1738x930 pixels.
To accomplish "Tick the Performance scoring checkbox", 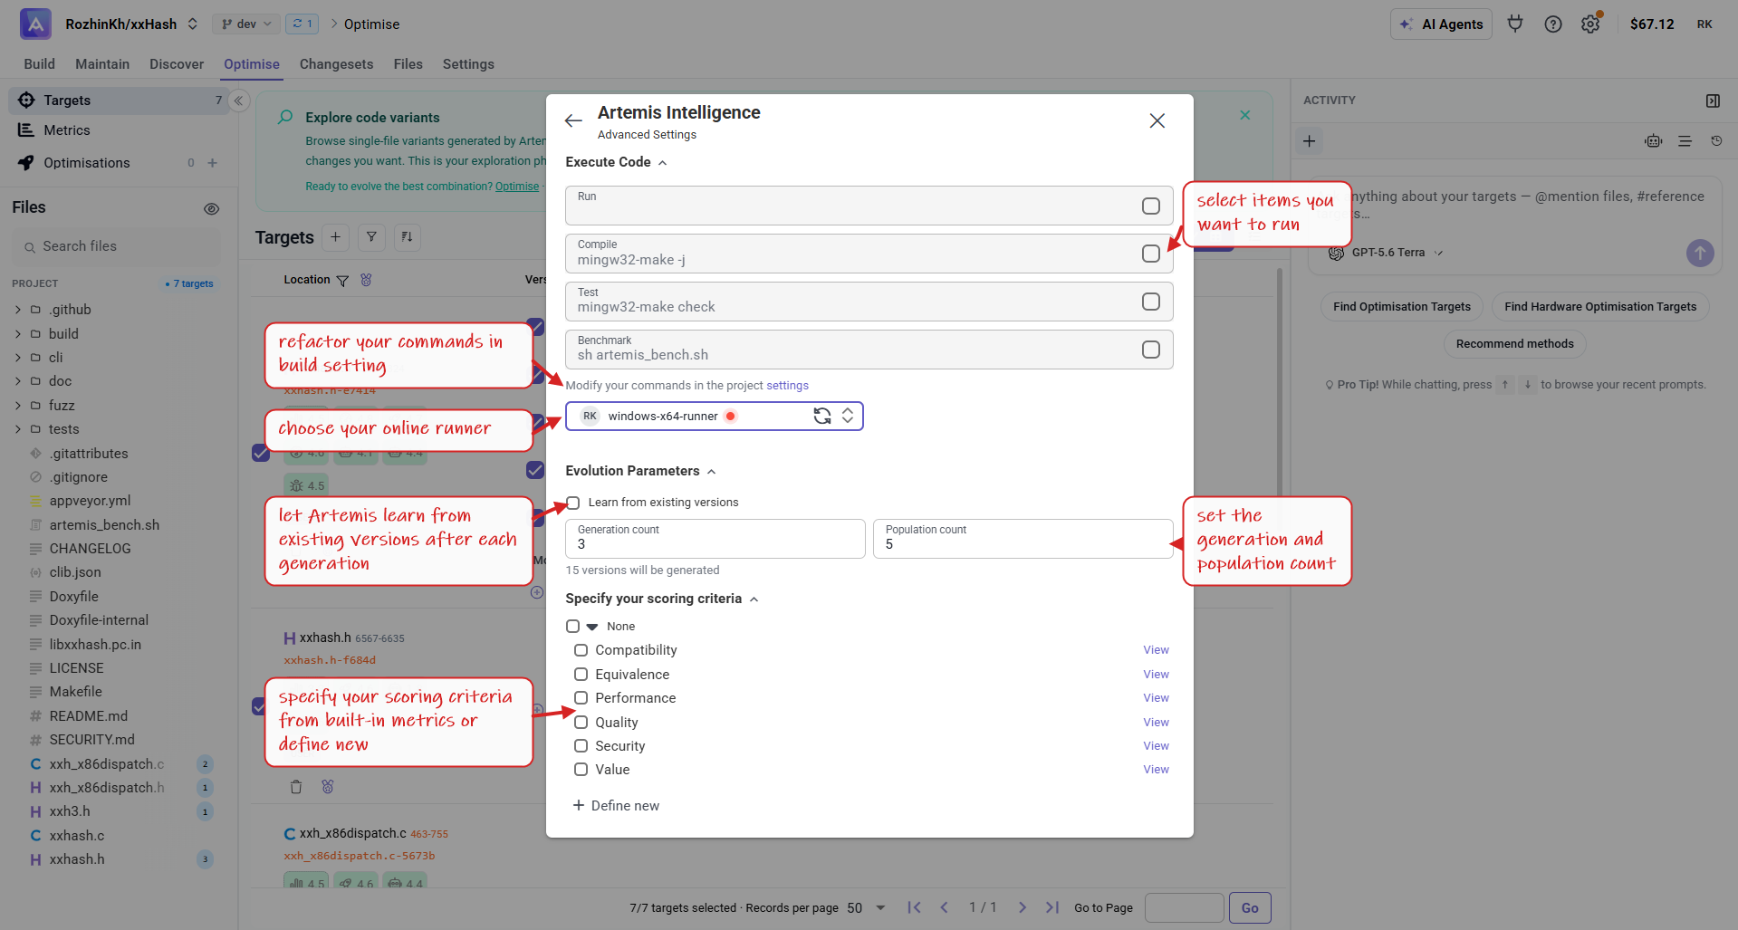I will [581, 698].
